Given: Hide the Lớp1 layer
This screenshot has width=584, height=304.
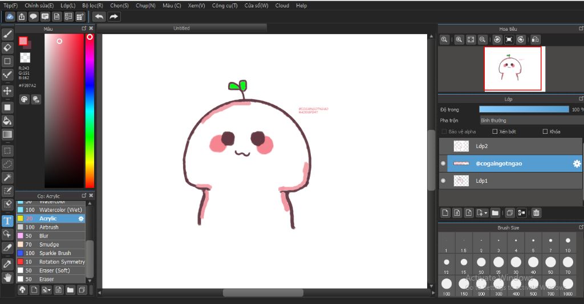Looking at the screenshot, I should pos(443,180).
